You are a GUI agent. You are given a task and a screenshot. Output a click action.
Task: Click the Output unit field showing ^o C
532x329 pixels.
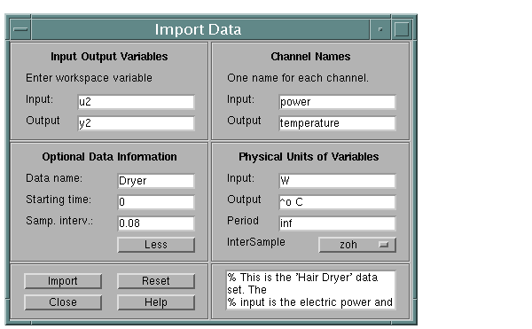(x=337, y=202)
